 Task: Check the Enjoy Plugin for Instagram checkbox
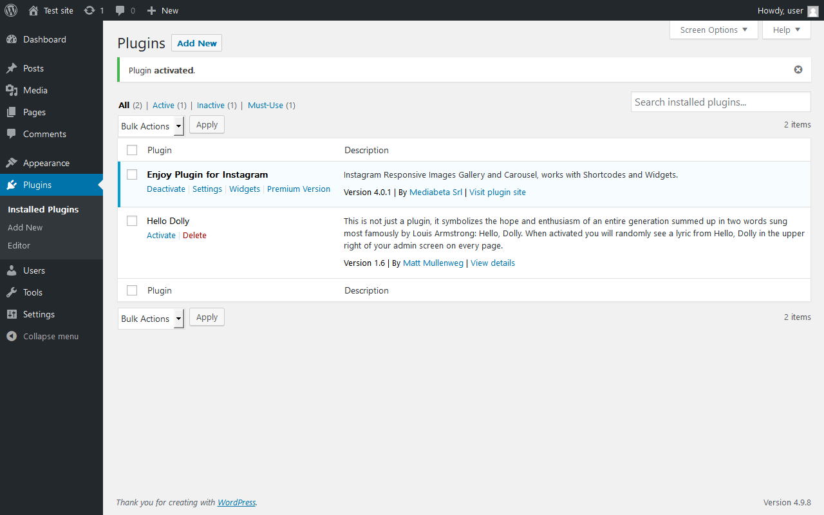tap(132, 174)
